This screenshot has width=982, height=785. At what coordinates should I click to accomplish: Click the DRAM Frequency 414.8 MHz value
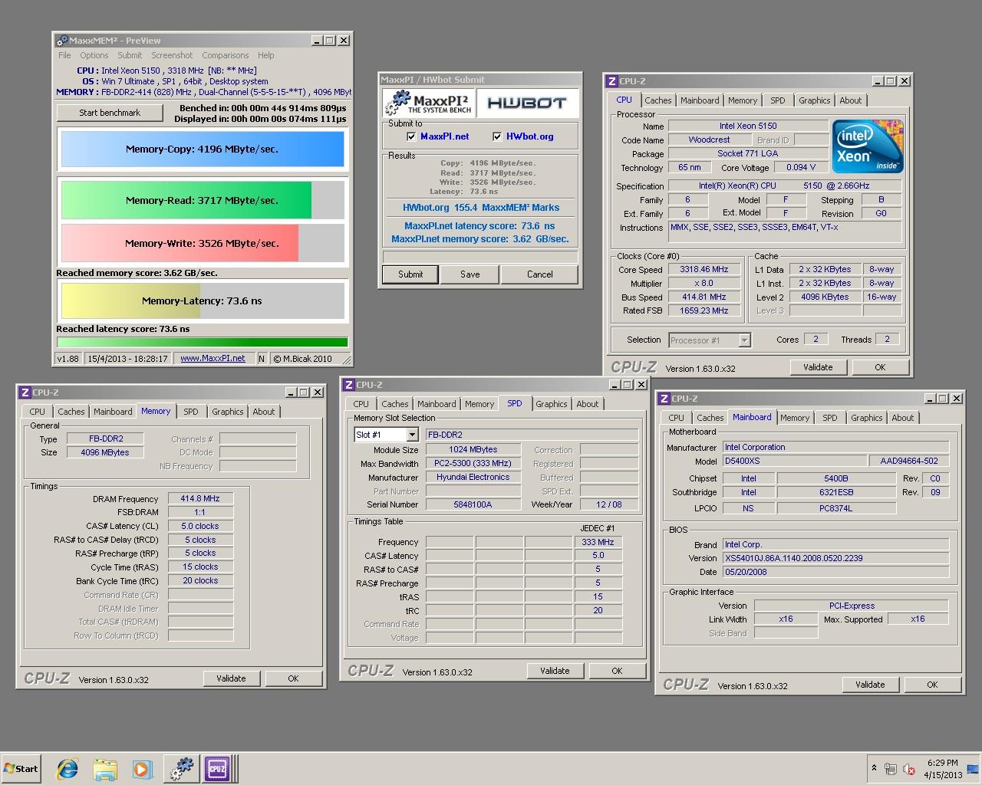200,499
